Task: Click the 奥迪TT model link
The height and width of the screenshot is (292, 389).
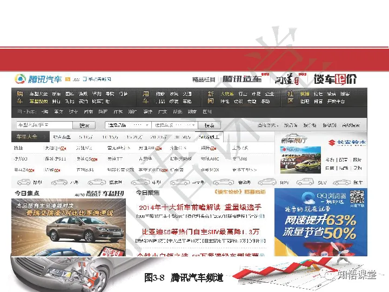Action: 115,159
